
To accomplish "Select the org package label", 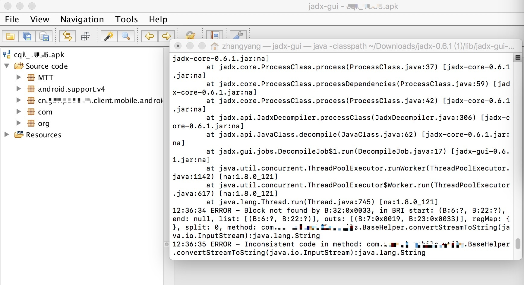I will point(44,123).
